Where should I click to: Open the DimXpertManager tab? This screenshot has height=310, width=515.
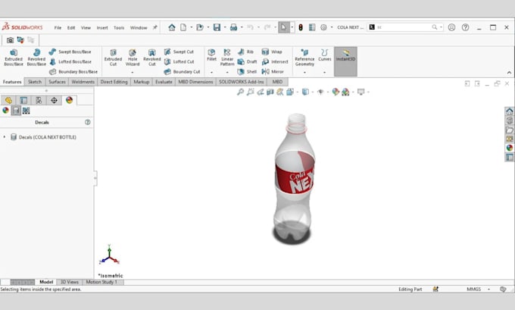[54, 100]
